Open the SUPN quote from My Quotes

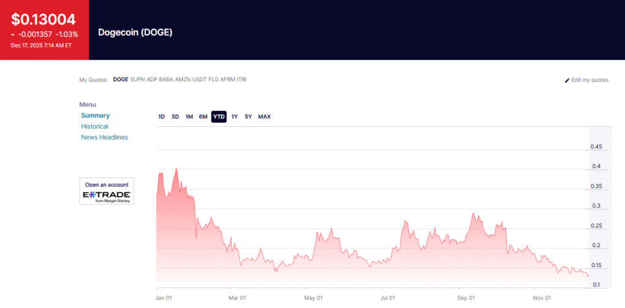(137, 79)
